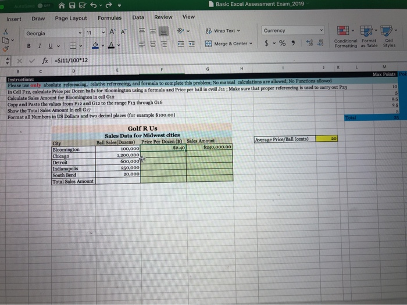Click in the formula bar text
The height and width of the screenshot is (305, 407).
click(72, 60)
